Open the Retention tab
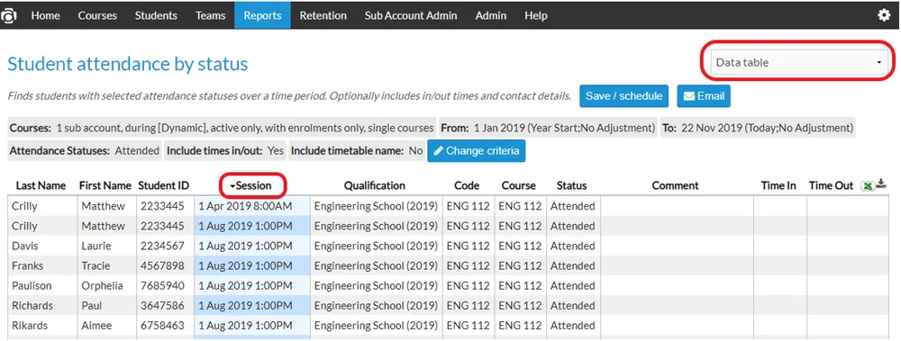 tap(323, 15)
